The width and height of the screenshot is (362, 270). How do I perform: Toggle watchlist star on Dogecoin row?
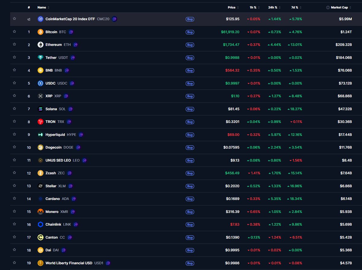tap(14, 147)
